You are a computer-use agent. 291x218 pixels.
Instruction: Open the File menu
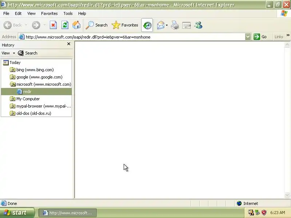tap(6, 13)
